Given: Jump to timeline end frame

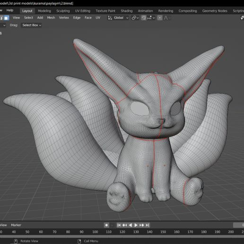Looking at the screenshot, I should point(147,225).
